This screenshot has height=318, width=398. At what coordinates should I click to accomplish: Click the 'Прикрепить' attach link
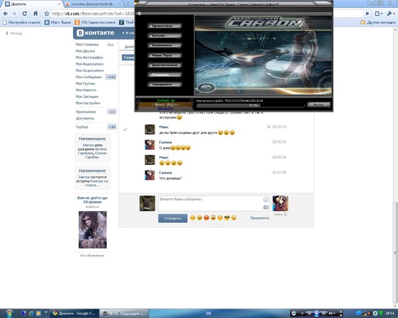pos(259,218)
